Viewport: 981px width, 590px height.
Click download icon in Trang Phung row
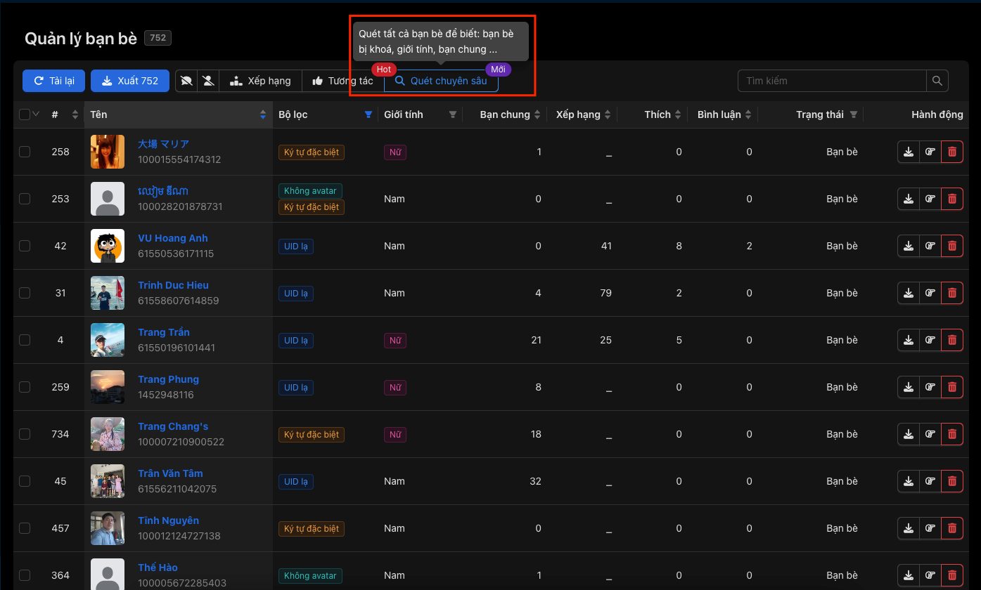909,387
